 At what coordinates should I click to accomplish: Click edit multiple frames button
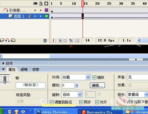coord(71,40)
